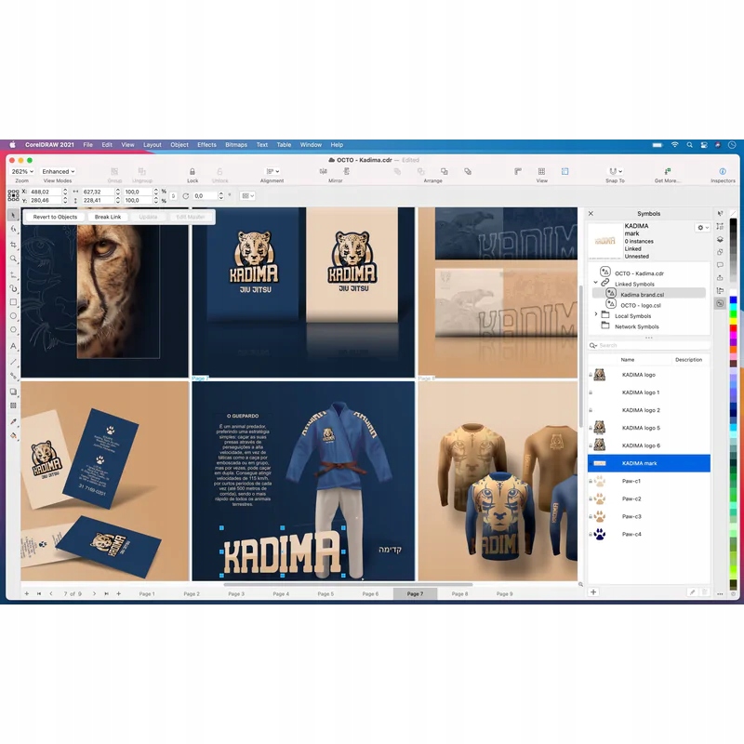
Task: Select the Parallel Dimension line tool
Action: 13,362
